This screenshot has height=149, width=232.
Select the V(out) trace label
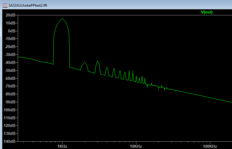click(x=207, y=12)
